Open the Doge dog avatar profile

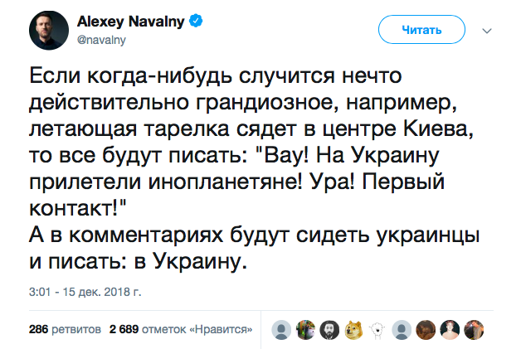pyautogui.click(x=353, y=327)
